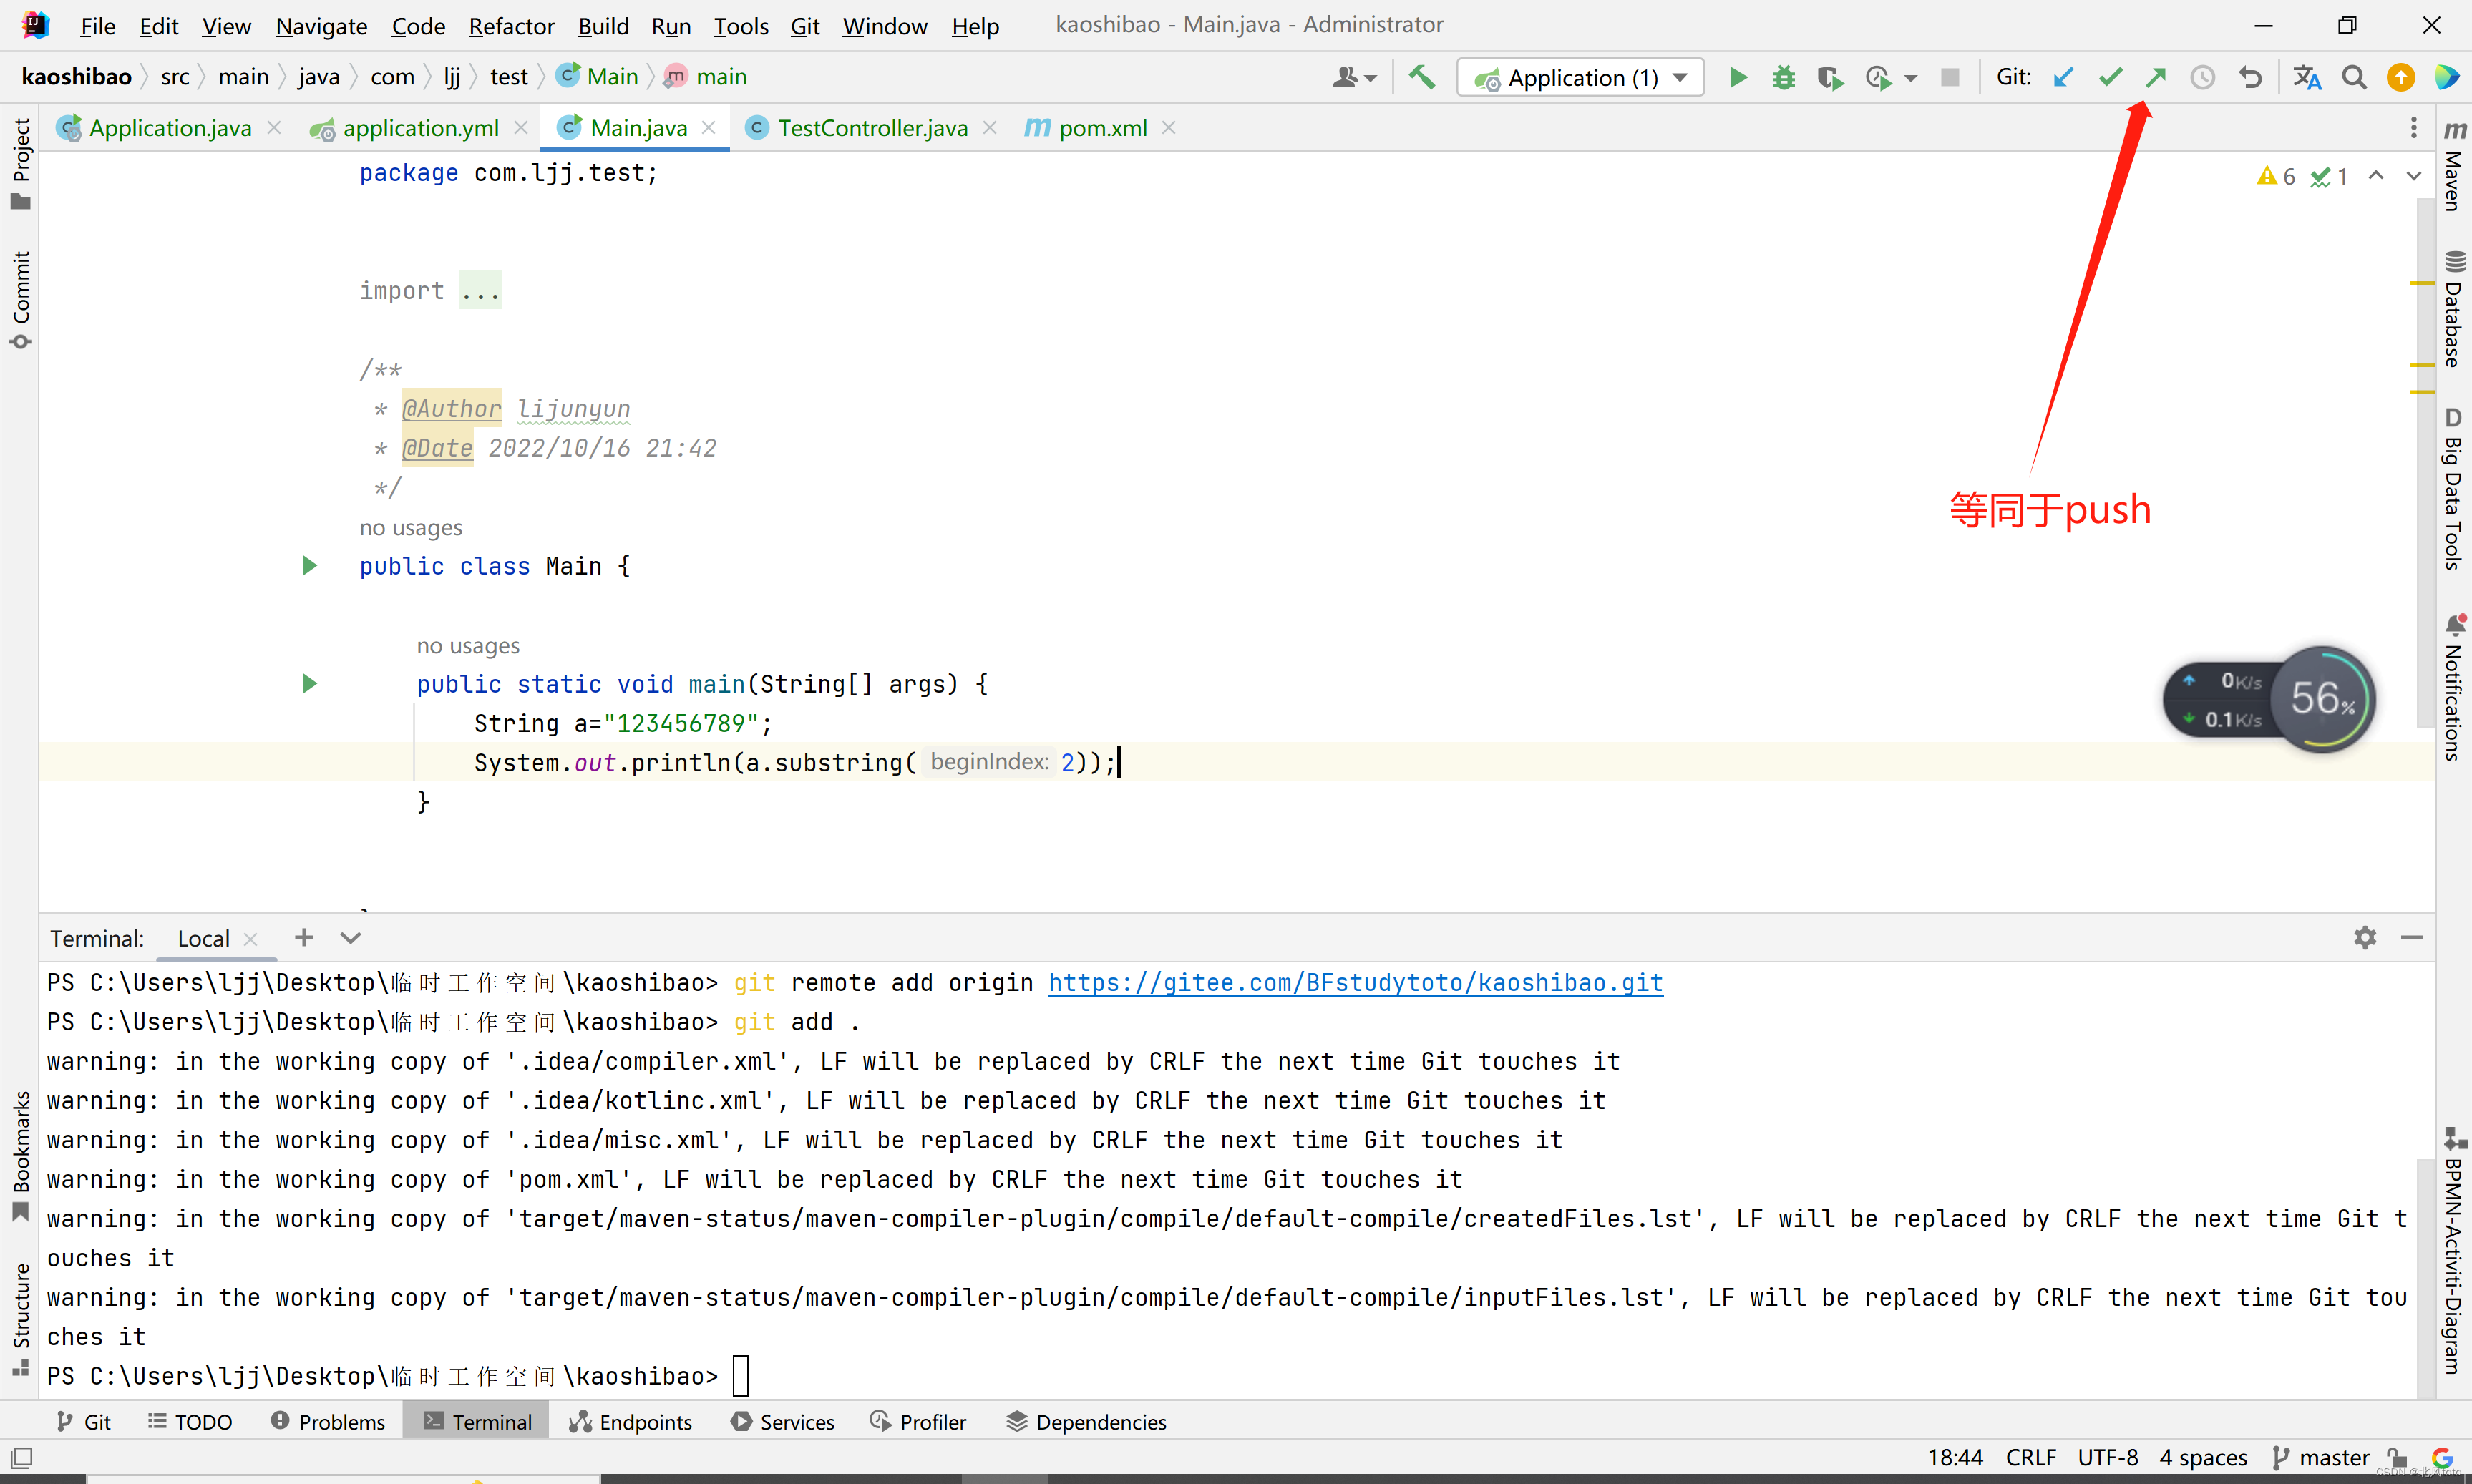Open Services tool window
The image size is (2472, 1484).
point(783,1421)
